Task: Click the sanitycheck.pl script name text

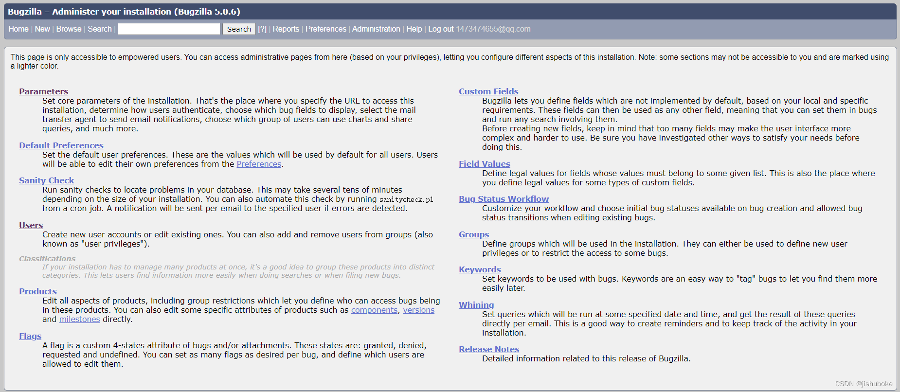Action: (x=406, y=199)
